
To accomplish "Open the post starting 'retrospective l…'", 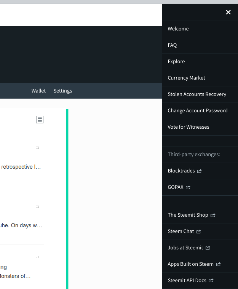I will pos(21,167).
